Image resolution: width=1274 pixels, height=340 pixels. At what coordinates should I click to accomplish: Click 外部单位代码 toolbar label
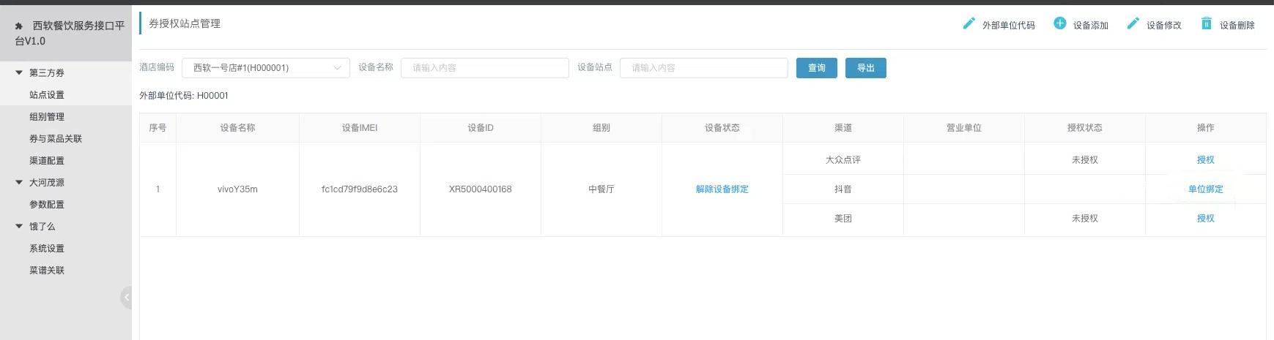[x=1009, y=26]
